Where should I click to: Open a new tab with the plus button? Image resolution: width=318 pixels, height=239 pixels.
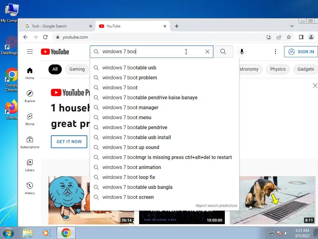tap(177, 26)
